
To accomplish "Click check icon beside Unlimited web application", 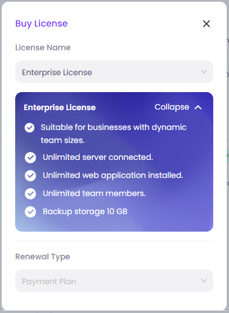I will pyautogui.click(x=30, y=176).
